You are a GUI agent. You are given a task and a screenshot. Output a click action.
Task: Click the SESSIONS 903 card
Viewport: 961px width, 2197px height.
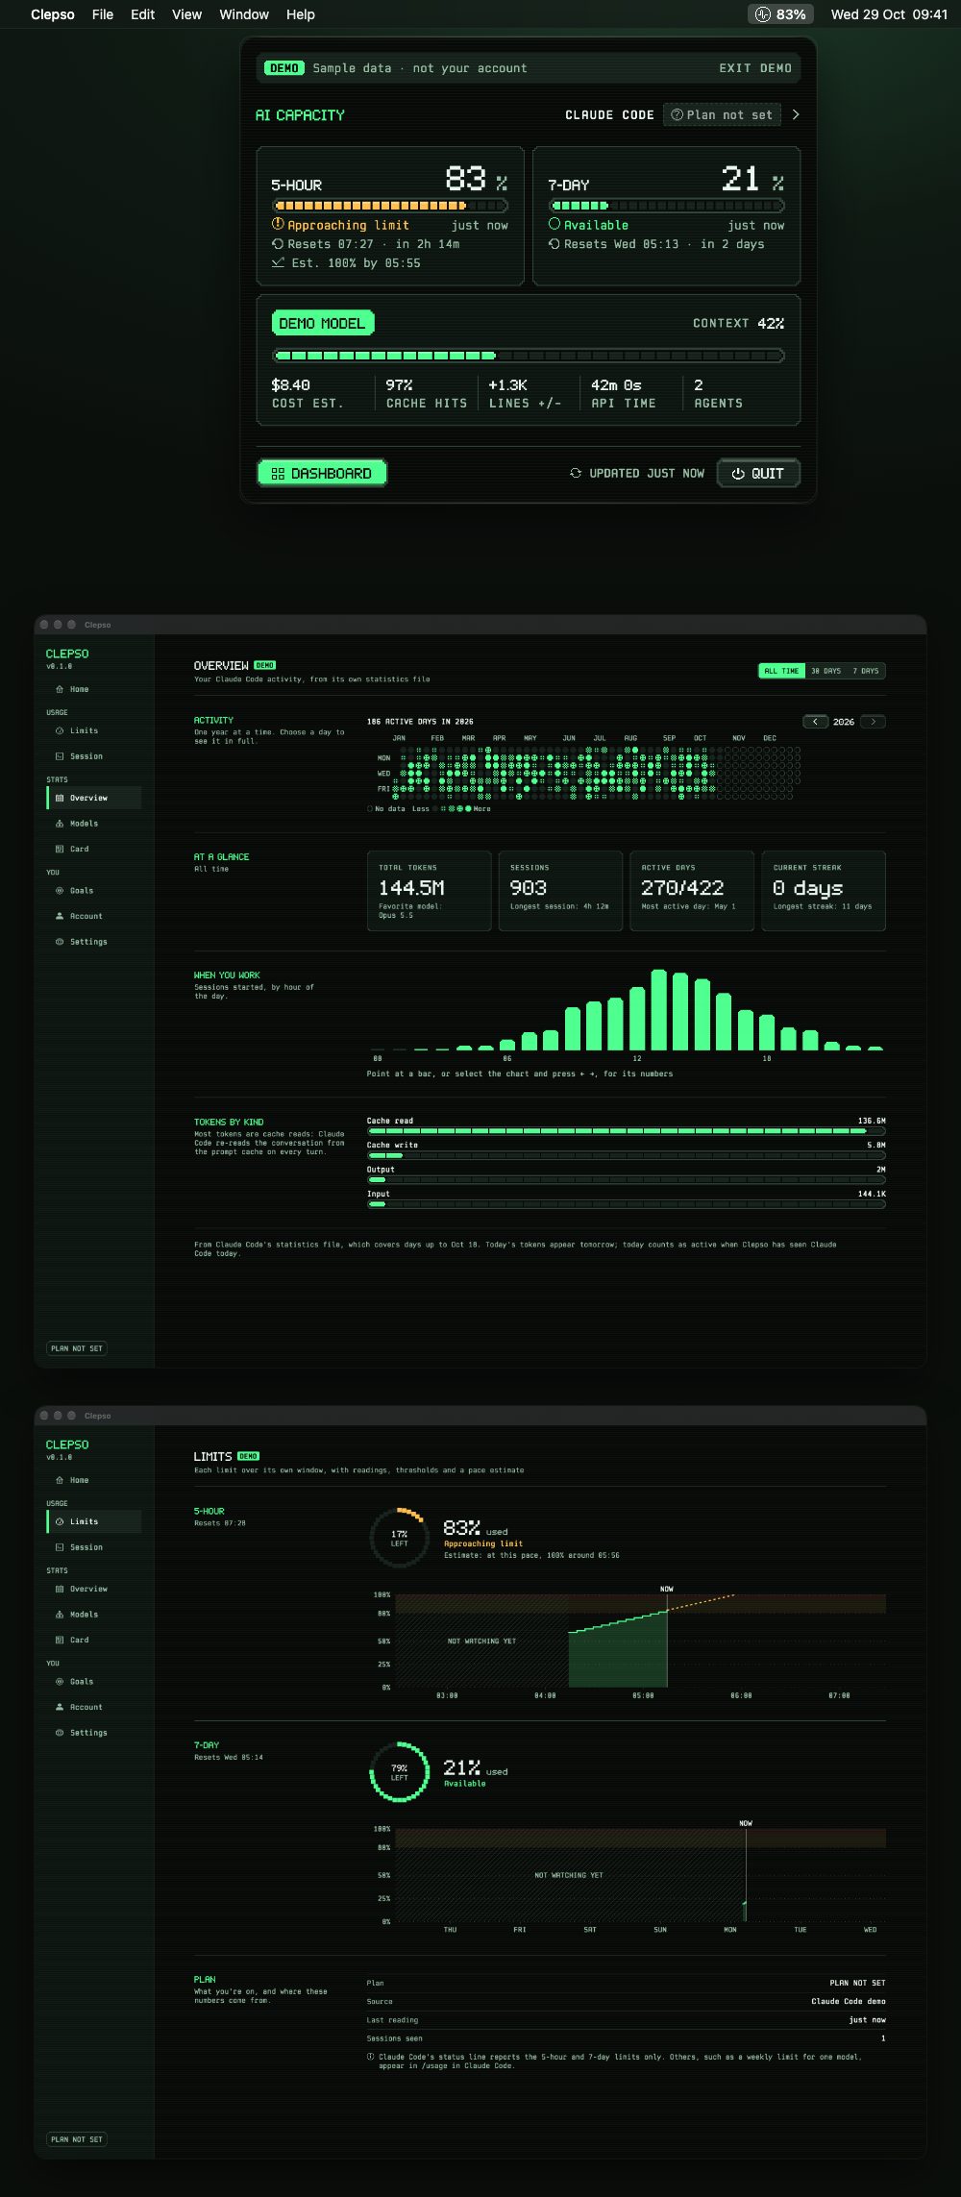(560, 891)
